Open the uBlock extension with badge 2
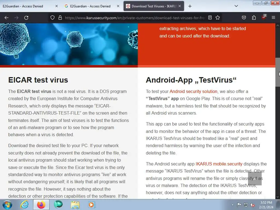The width and height of the screenshot is (280, 210). [264, 17]
